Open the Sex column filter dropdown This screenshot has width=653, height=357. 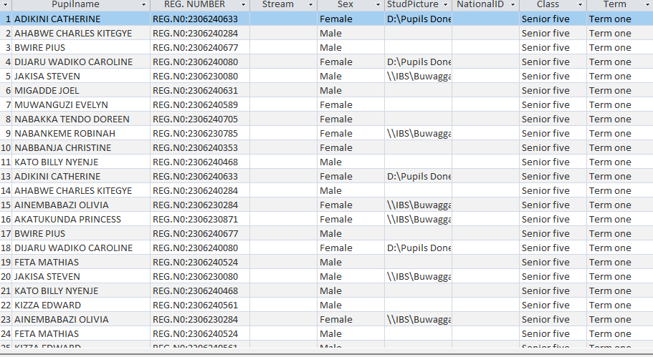378,5
